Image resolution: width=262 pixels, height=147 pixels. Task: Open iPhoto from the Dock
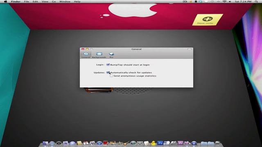coord(113,143)
